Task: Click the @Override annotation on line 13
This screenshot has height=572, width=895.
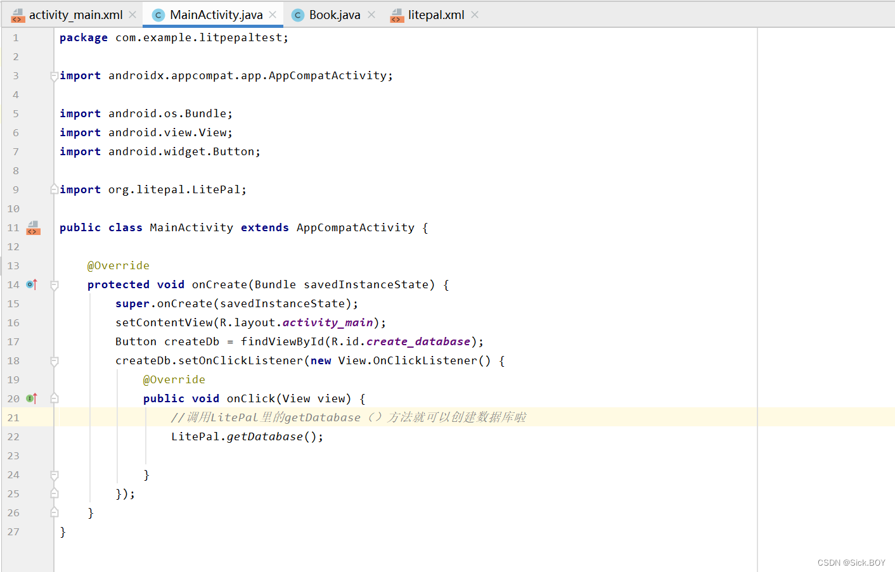Action: (119, 265)
